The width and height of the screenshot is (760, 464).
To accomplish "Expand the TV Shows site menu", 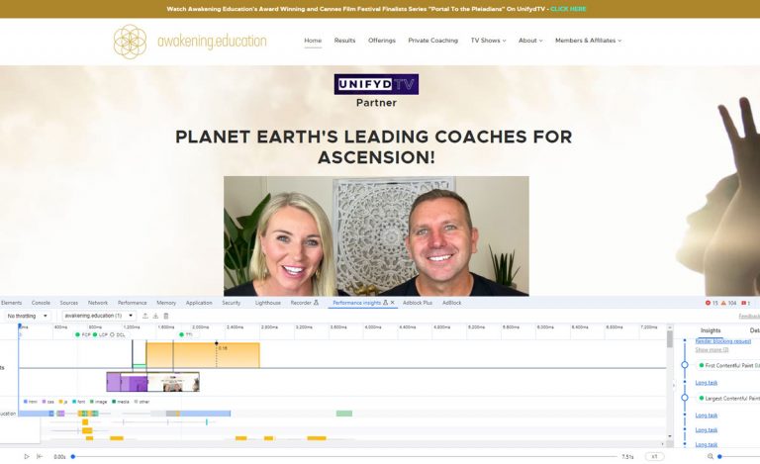I will point(488,41).
